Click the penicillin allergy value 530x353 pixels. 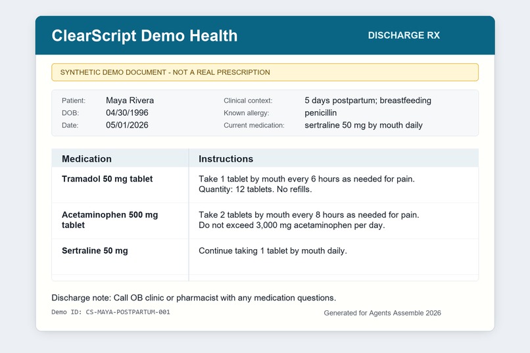320,113
